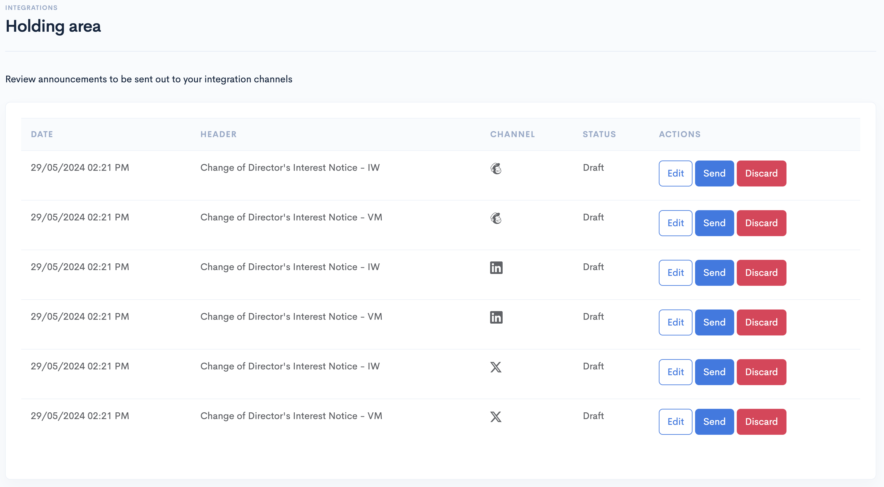This screenshot has width=884, height=487.
Task: Click Mailchimp icon for IW notice row
Action: coord(496,168)
